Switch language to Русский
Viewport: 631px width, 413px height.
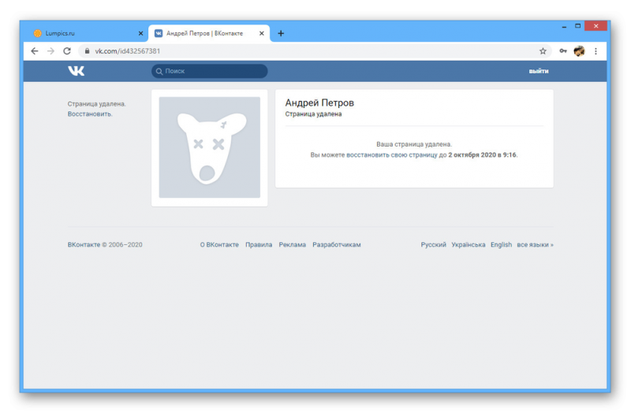[x=433, y=244]
